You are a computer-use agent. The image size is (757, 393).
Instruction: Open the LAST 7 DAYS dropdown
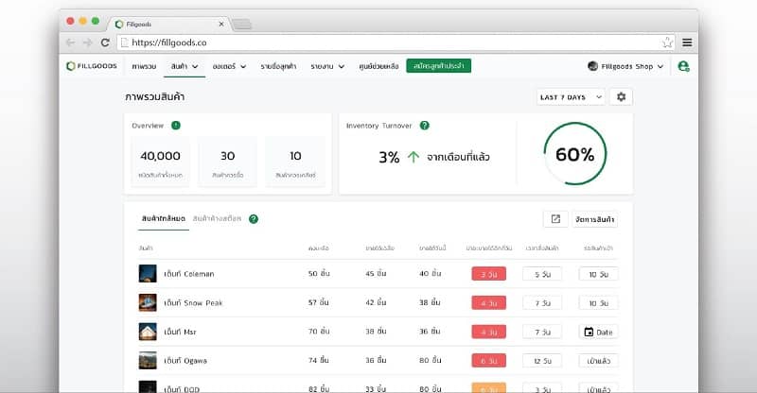[571, 97]
